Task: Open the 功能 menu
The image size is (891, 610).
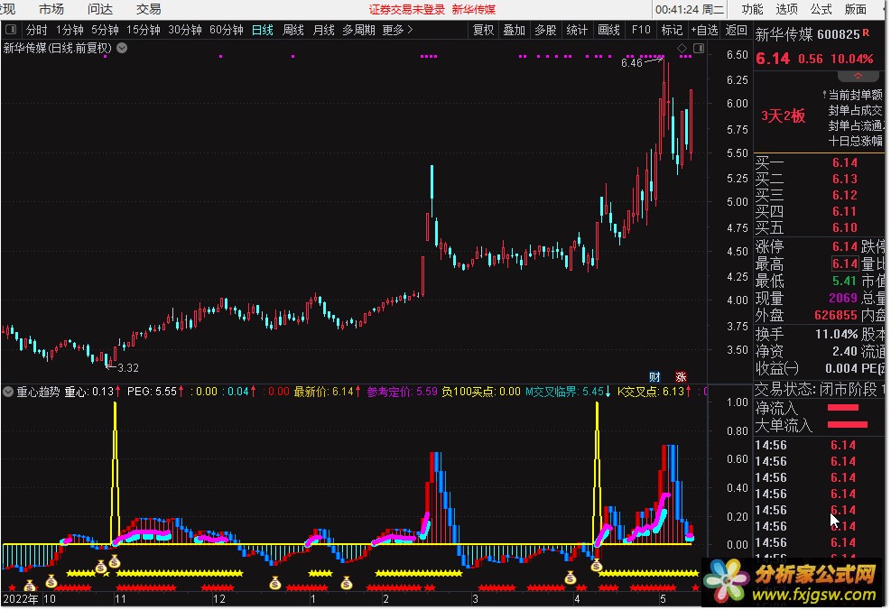Action: 752,9
